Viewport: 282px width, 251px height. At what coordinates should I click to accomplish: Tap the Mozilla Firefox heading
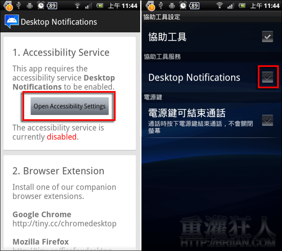41,242
